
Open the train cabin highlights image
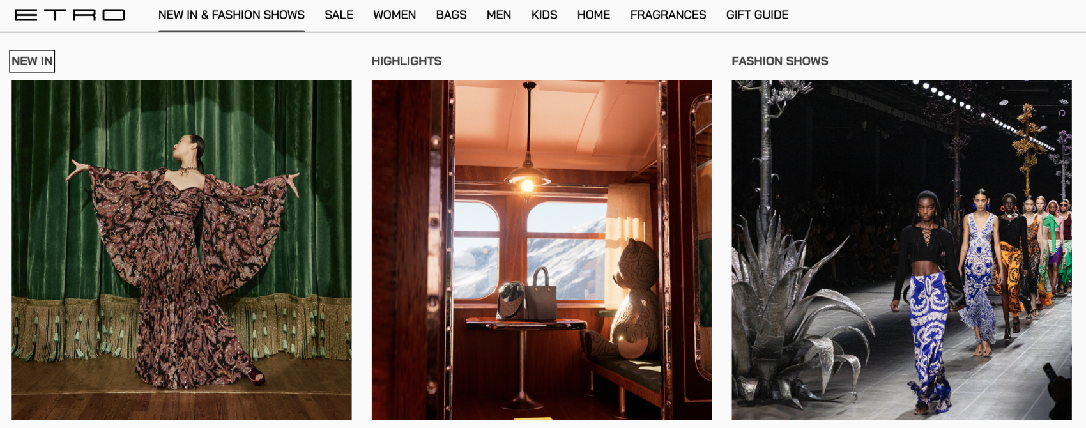tap(542, 250)
